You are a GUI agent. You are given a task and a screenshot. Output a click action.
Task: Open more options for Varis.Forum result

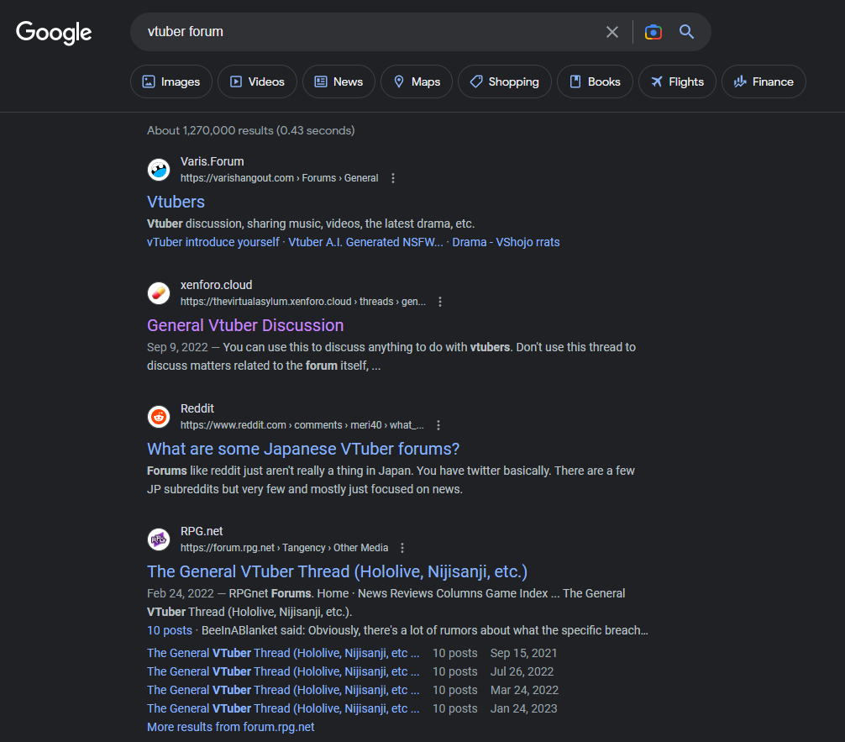coord(393,178)
